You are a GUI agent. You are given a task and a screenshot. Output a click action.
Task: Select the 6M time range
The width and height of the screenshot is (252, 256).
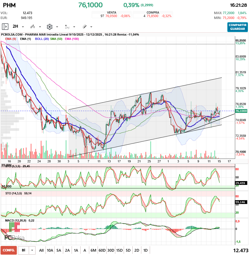coord(93,250)
